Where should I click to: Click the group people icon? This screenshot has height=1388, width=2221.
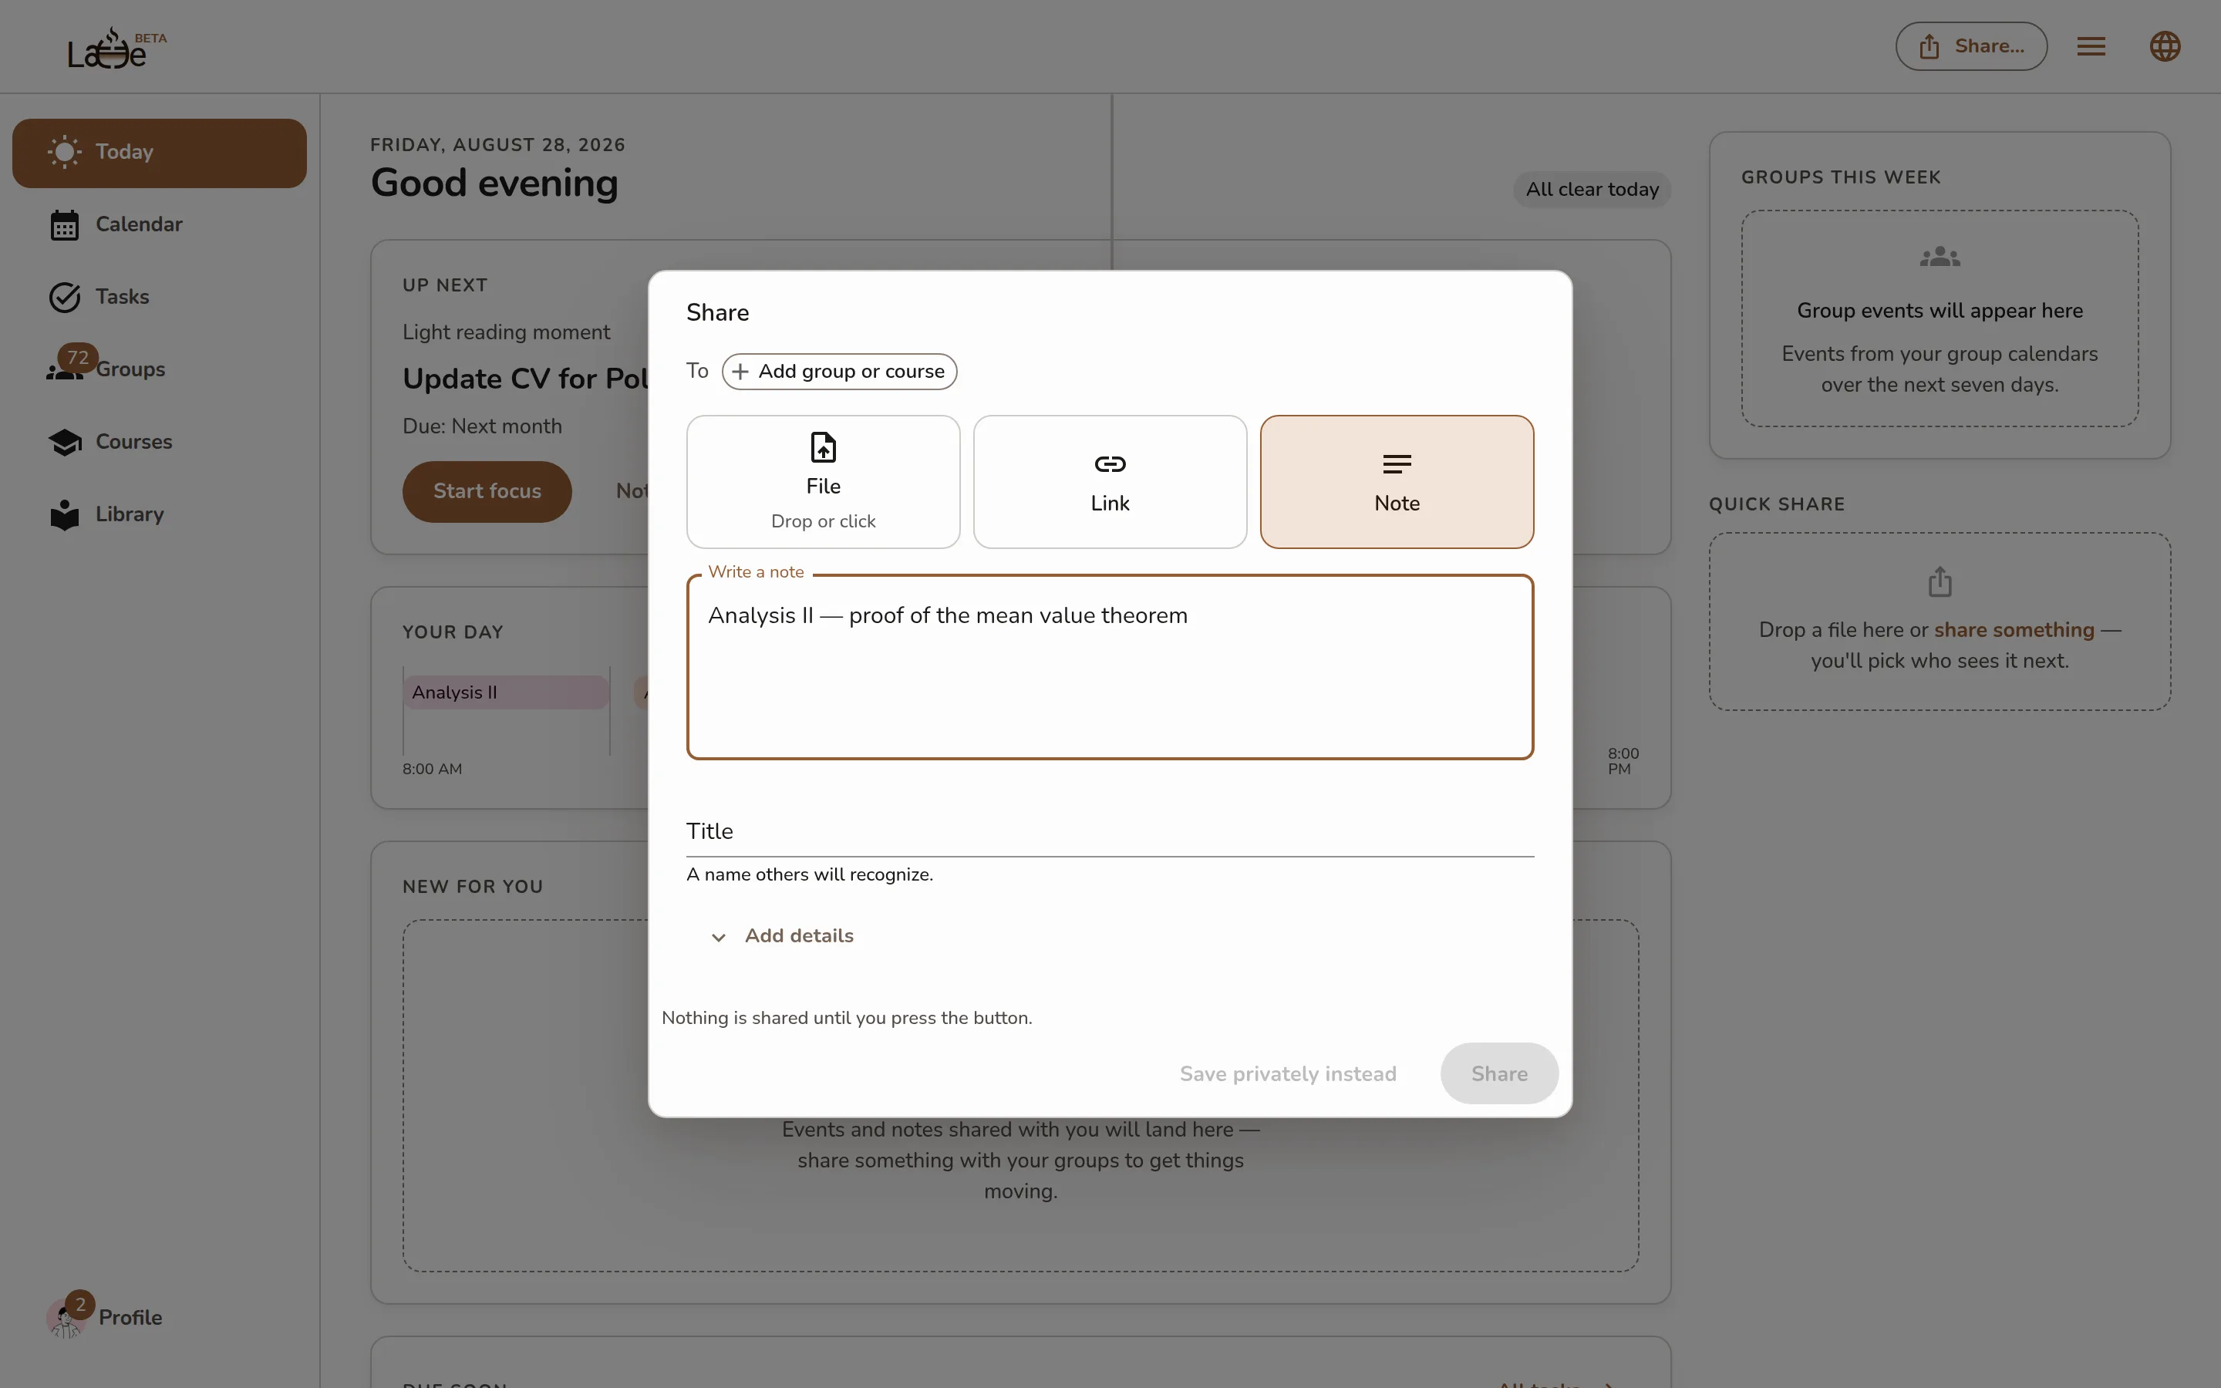tap(1940, 257)
